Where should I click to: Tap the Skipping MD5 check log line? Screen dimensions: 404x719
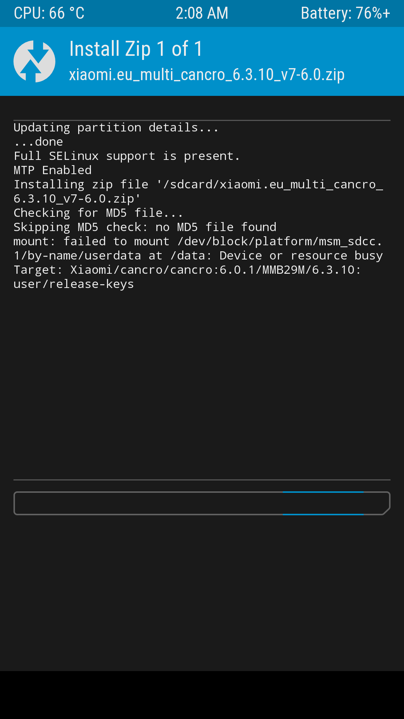click(x=145, y=227)
